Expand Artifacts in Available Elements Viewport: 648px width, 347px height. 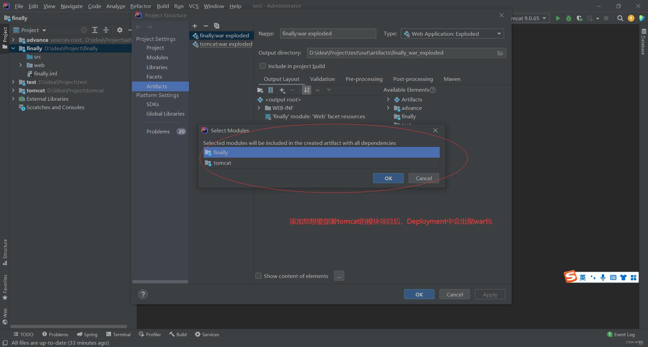(388, 99)
